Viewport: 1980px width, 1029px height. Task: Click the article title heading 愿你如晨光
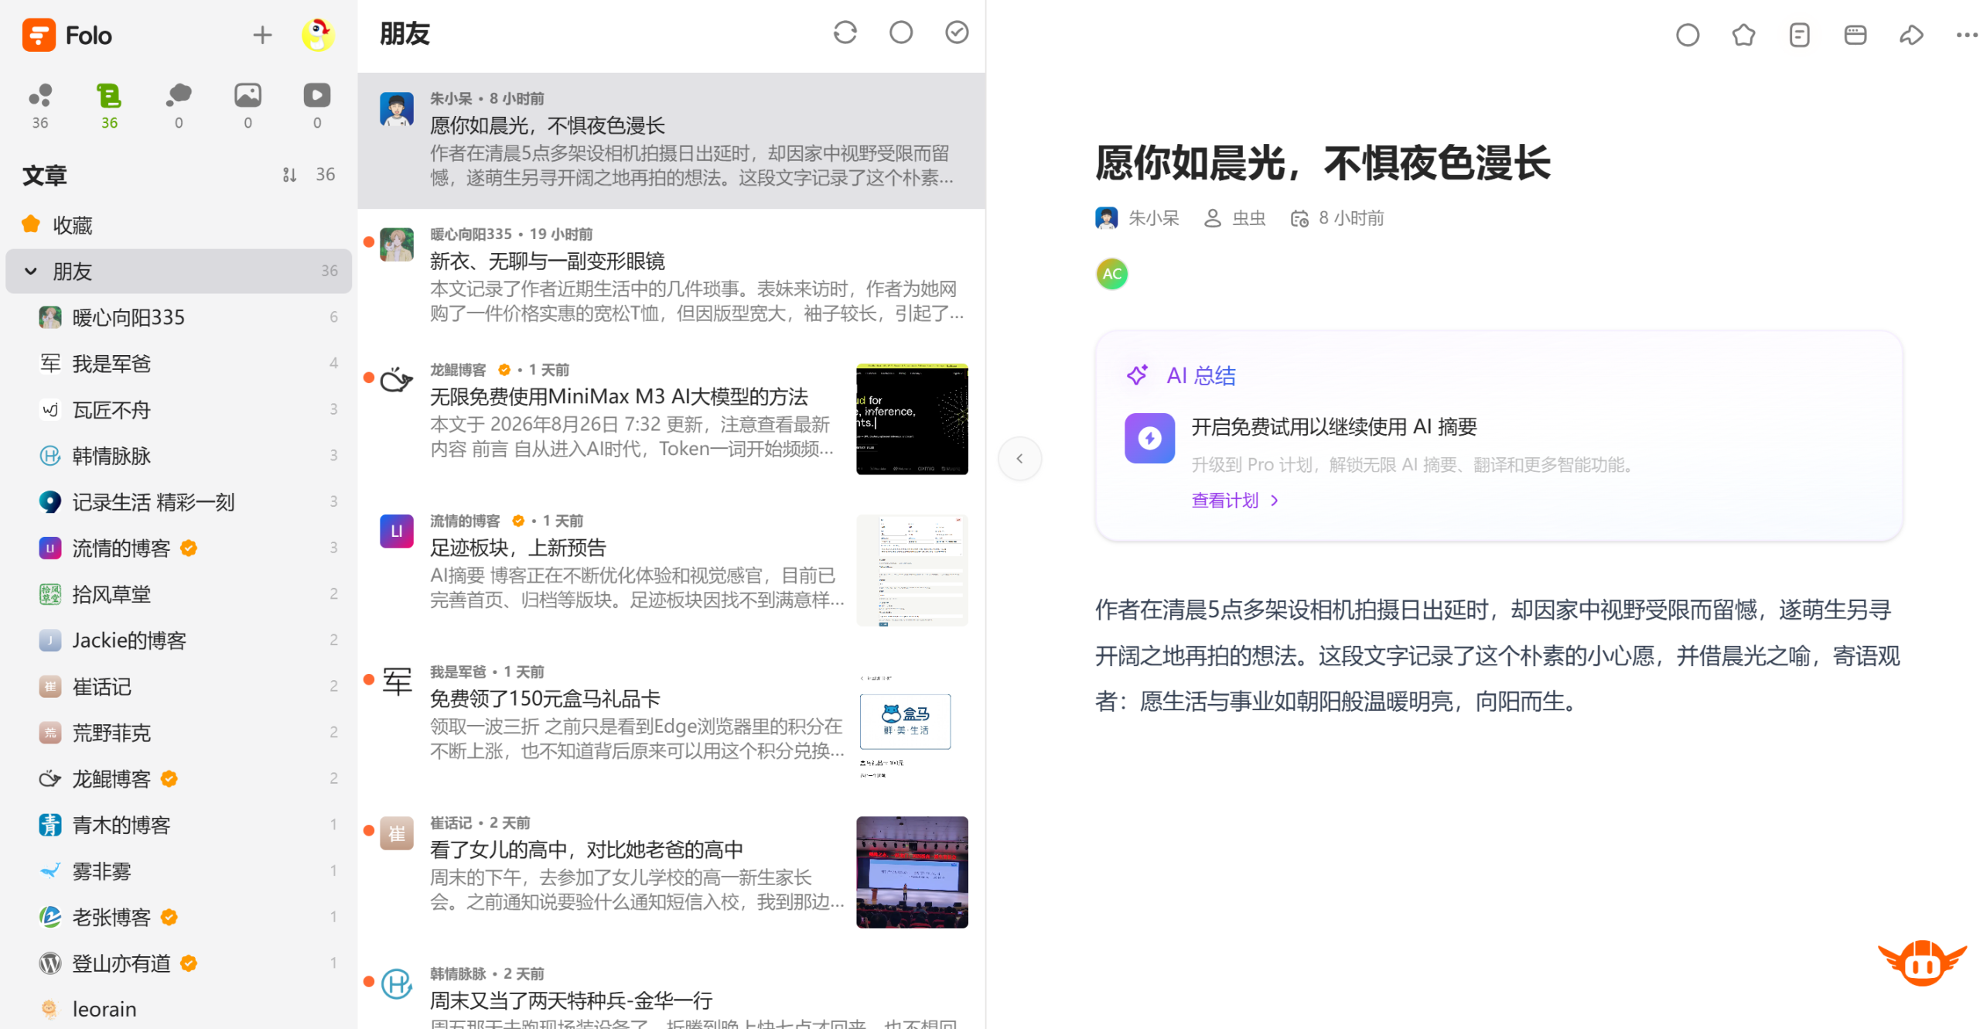coord(1322,163)
